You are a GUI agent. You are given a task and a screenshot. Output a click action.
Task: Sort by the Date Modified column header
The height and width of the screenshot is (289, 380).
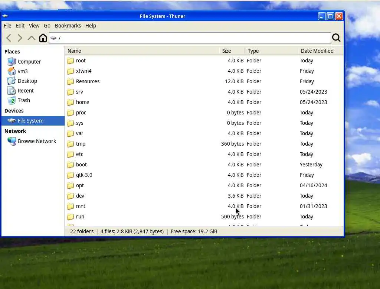[320, 51]
